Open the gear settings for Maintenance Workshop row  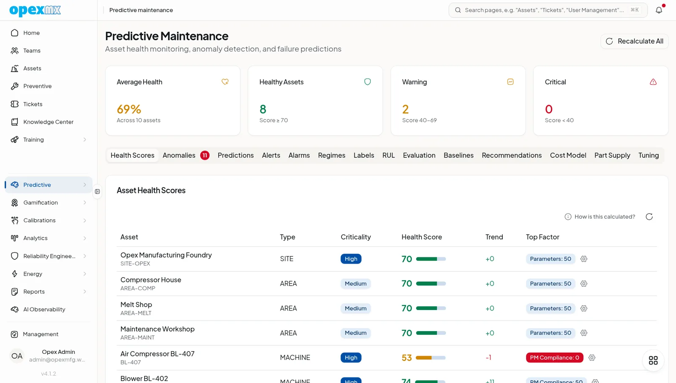[x=584, y=333]
